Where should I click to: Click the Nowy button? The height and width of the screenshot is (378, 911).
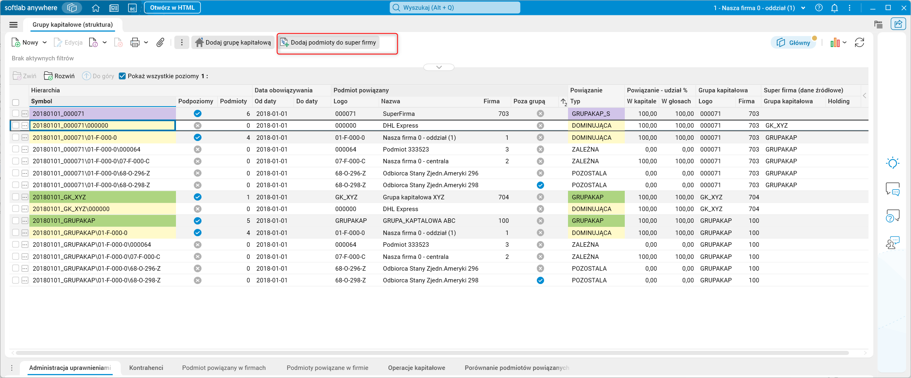(x=25, y=43)
